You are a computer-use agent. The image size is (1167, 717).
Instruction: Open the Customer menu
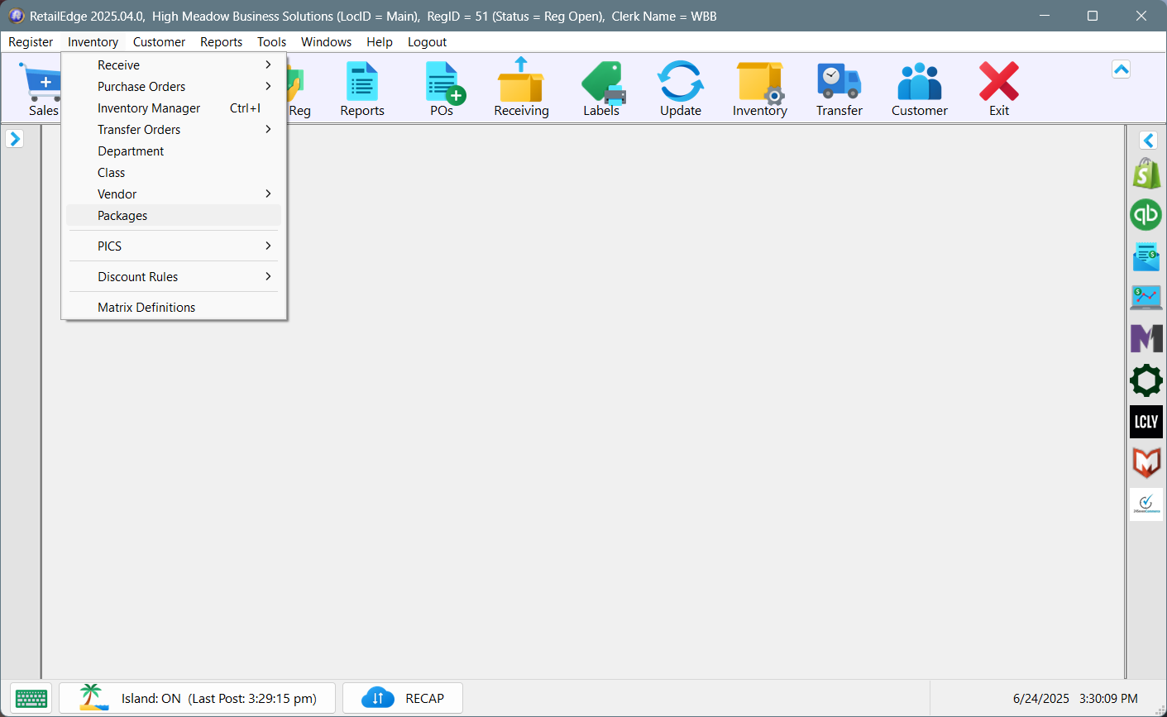pos(159,41)
